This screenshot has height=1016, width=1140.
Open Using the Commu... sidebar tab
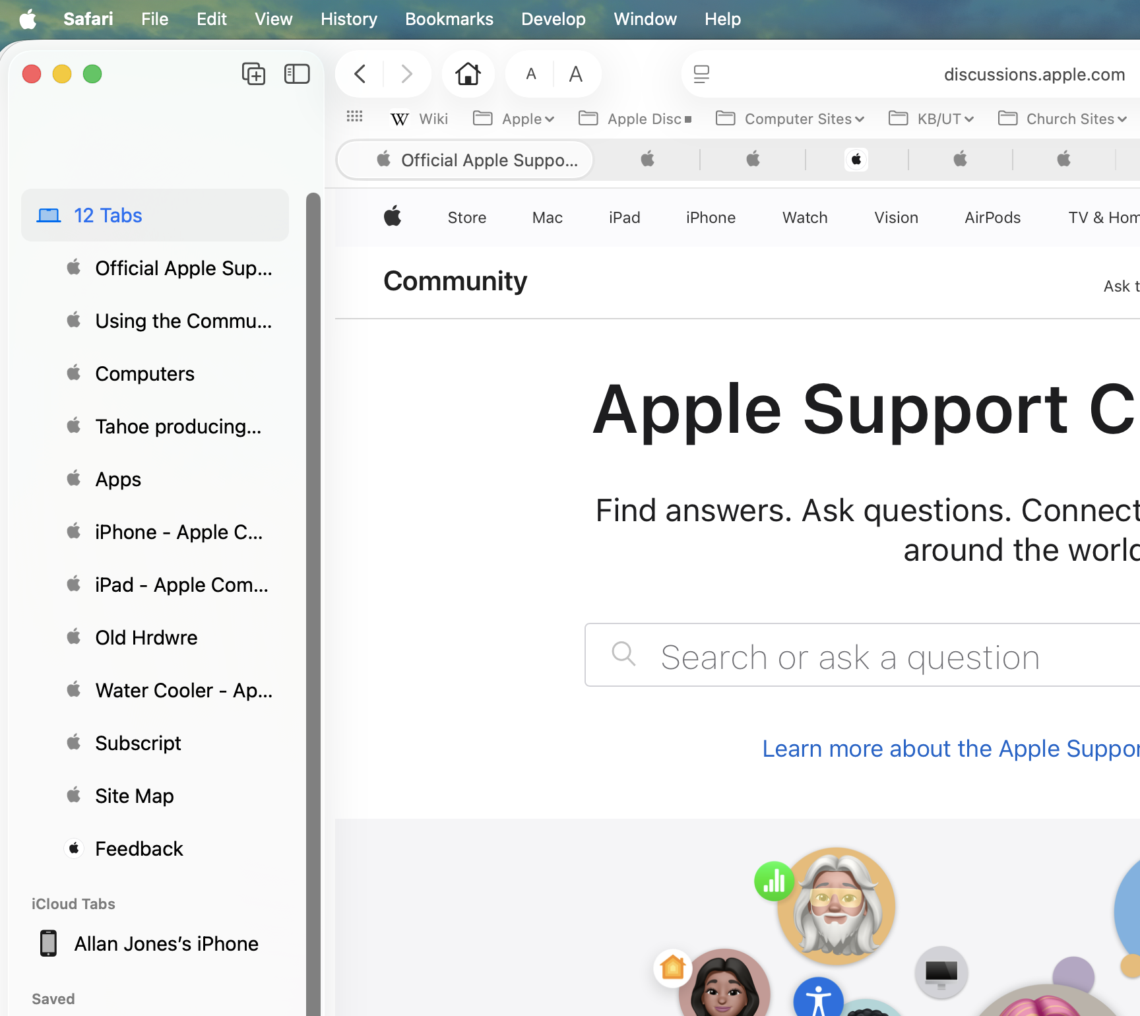click(170, 321)
